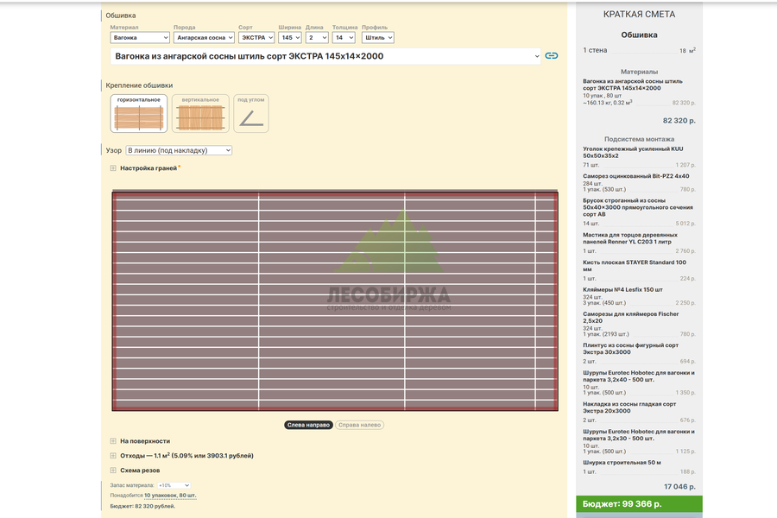Expand 'Настройка граней' plus icon
This screenshot has height=518, width=777.
point(113,168)
